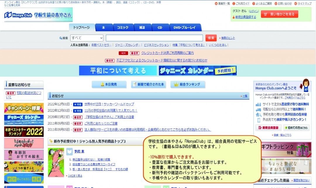Open the 店舗一覧はこちら link
The width and height of the screenshot is (316, 188).
(282, 135)
